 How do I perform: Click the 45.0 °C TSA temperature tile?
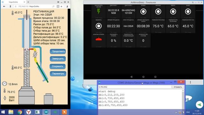coord(188,26)
